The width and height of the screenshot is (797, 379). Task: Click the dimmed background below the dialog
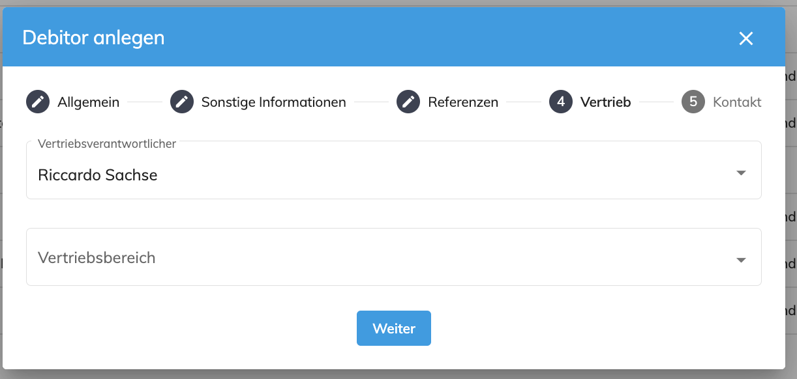click(x=398, y=374)
